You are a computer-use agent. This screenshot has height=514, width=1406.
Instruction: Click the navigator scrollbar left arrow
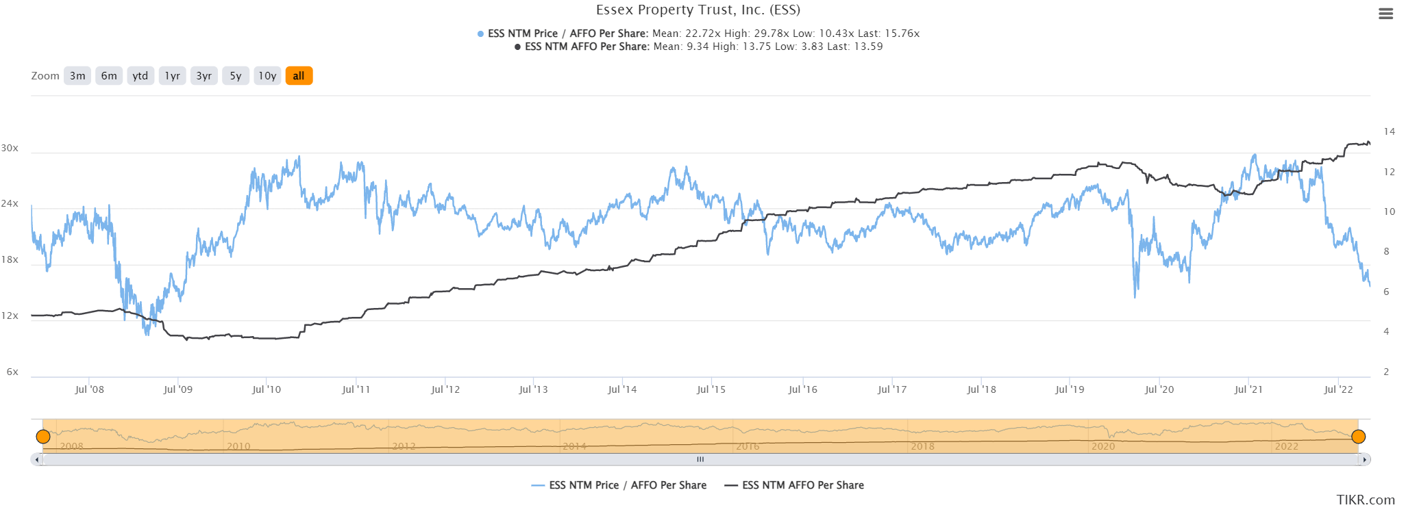point(37,460)
